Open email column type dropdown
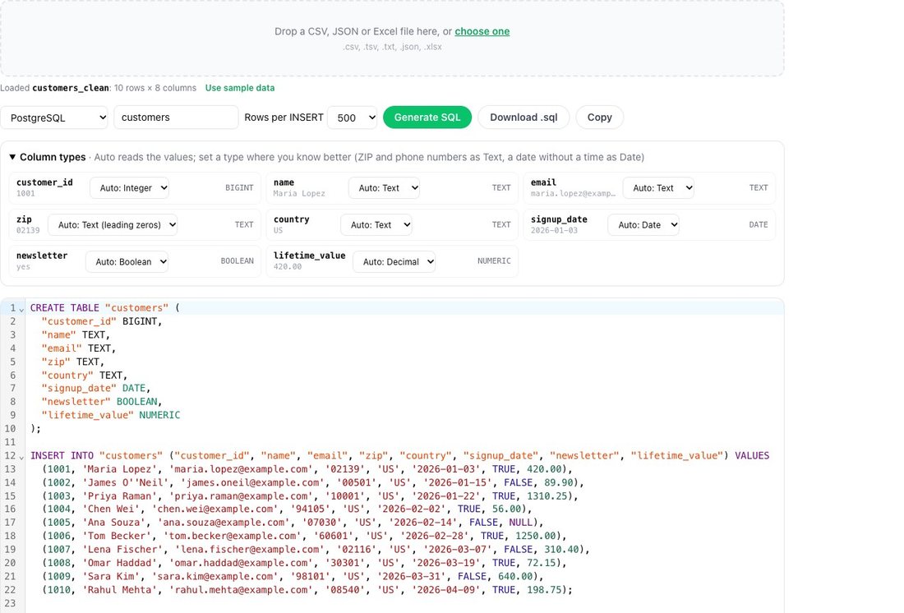The height and width of the screenshot is (613, 904). click(x=658, y=188)
